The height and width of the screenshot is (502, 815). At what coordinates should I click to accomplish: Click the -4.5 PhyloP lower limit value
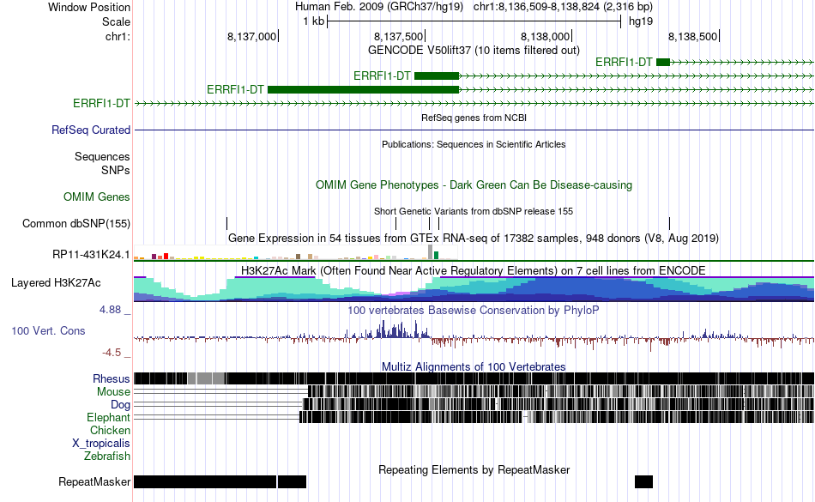point(112,353)
